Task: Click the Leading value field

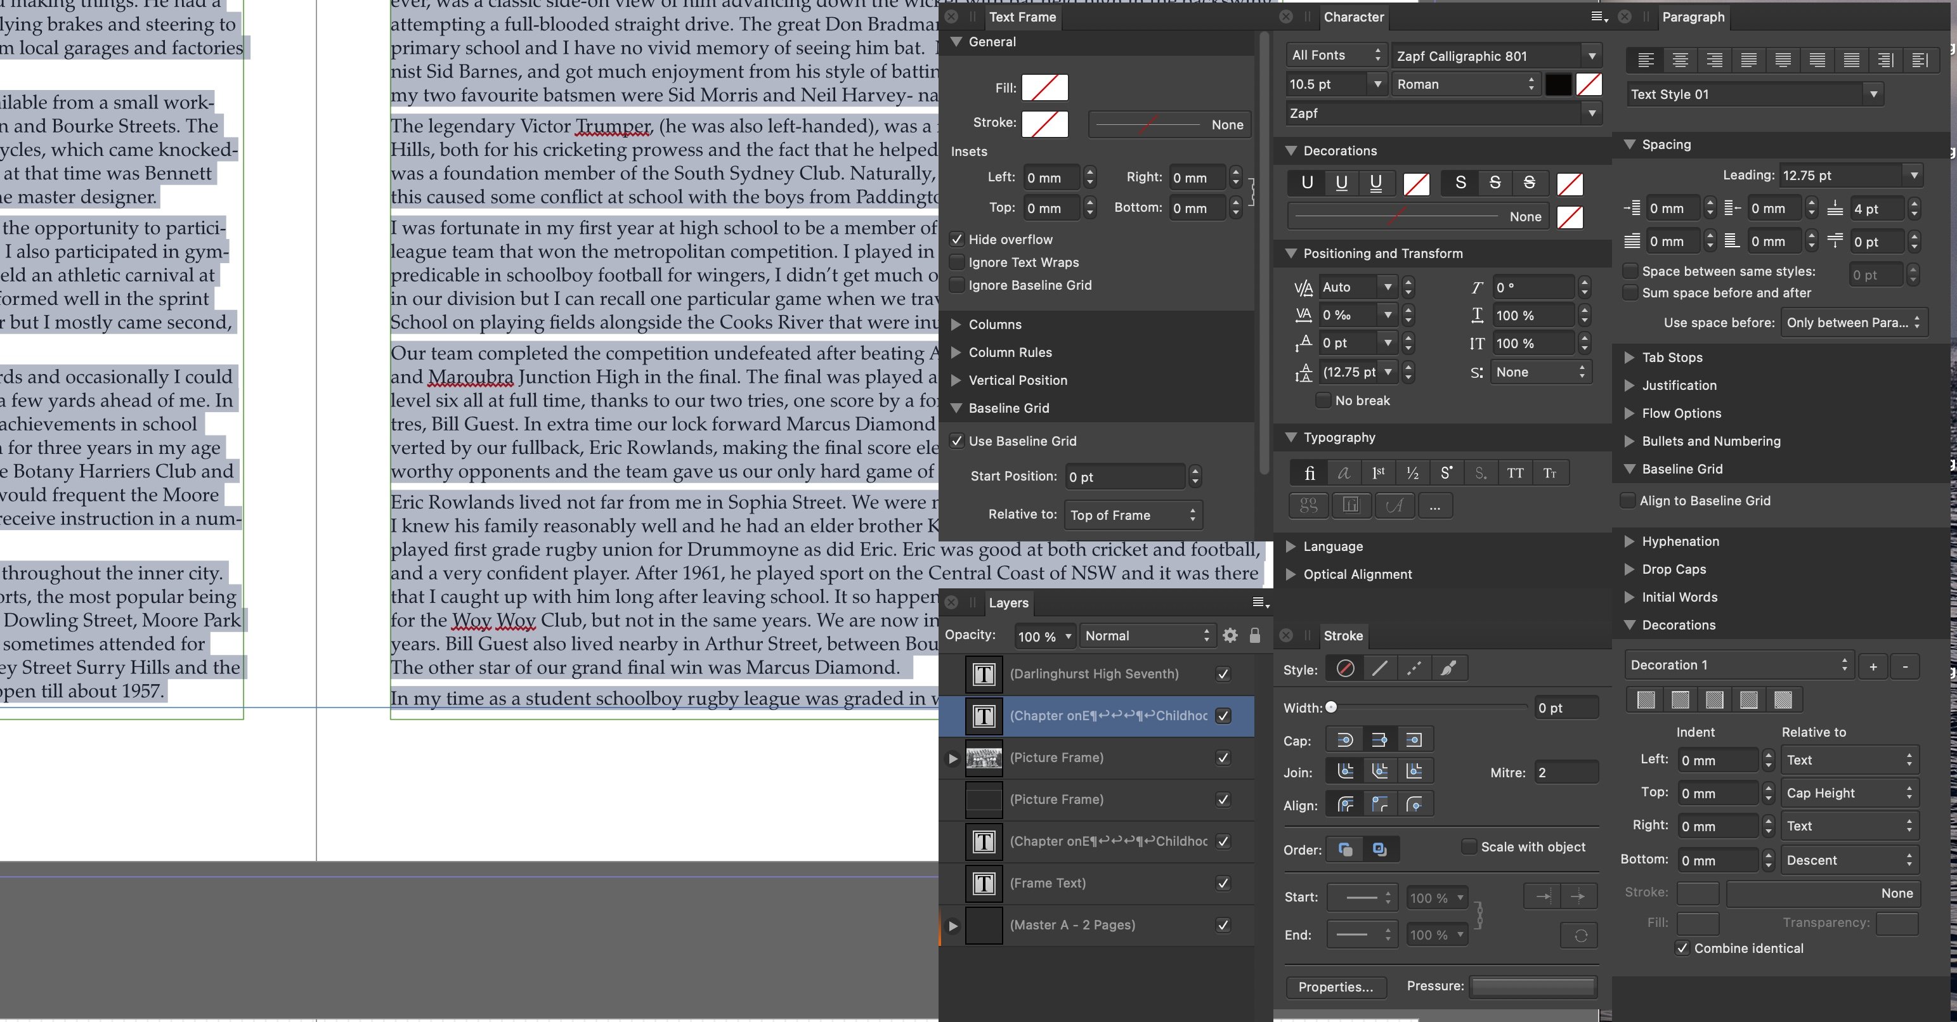Action: point(1842,176)
